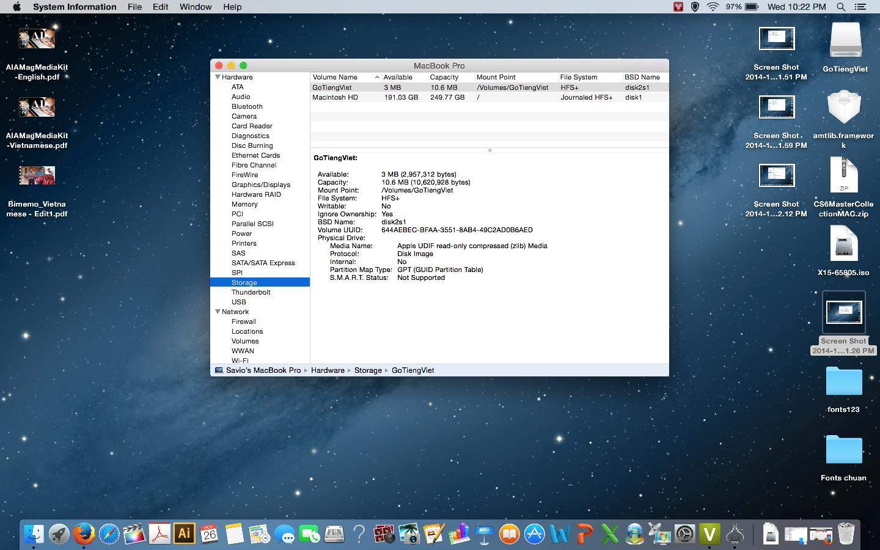Launch Keynote podium icon in Dock
880x550 pixels.
tap(484, 534)
